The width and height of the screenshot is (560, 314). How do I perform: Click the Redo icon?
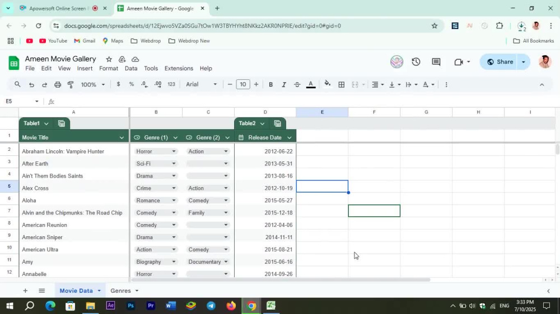coord(44,84)
